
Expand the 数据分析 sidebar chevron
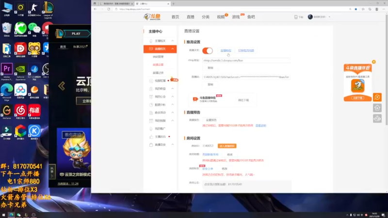coord(173,105)
